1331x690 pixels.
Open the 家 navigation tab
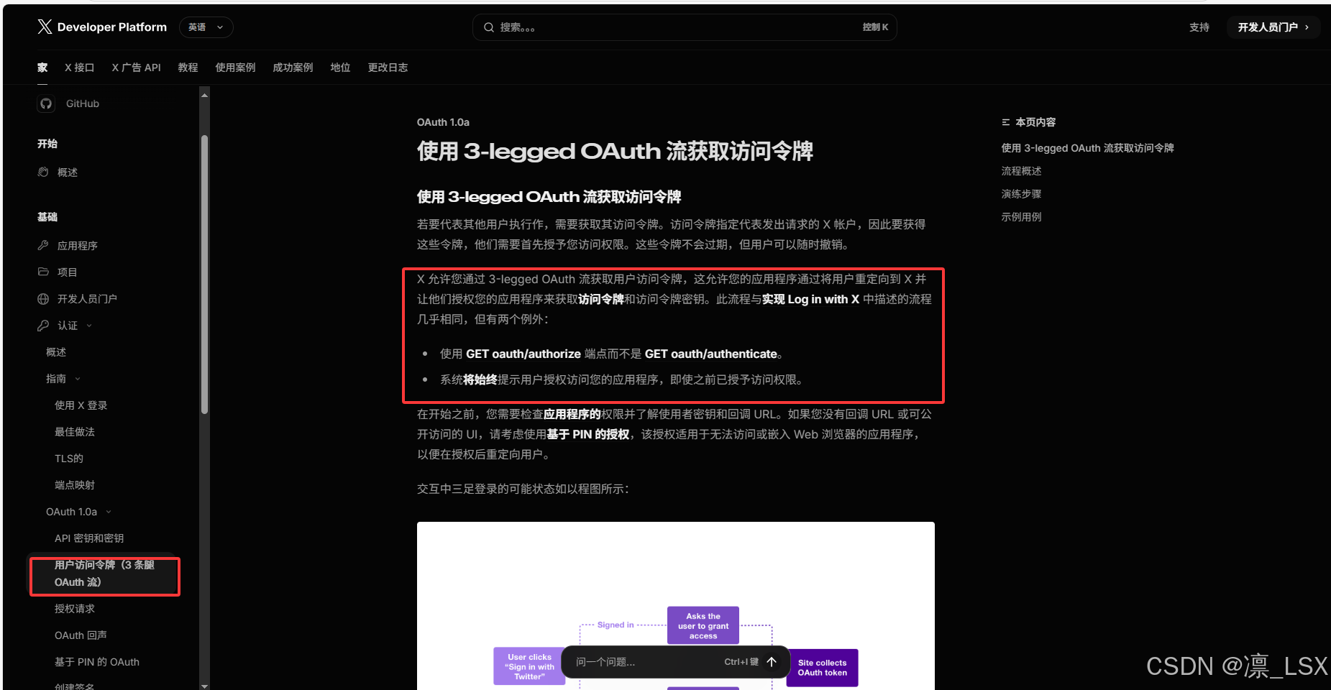point(42,68)
